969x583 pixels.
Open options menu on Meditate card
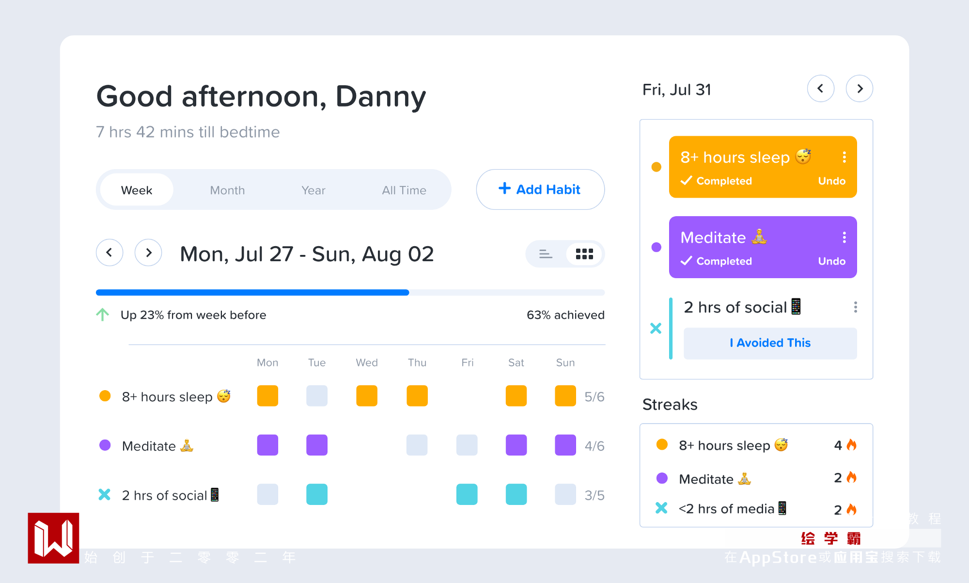(x=844, y=237)
